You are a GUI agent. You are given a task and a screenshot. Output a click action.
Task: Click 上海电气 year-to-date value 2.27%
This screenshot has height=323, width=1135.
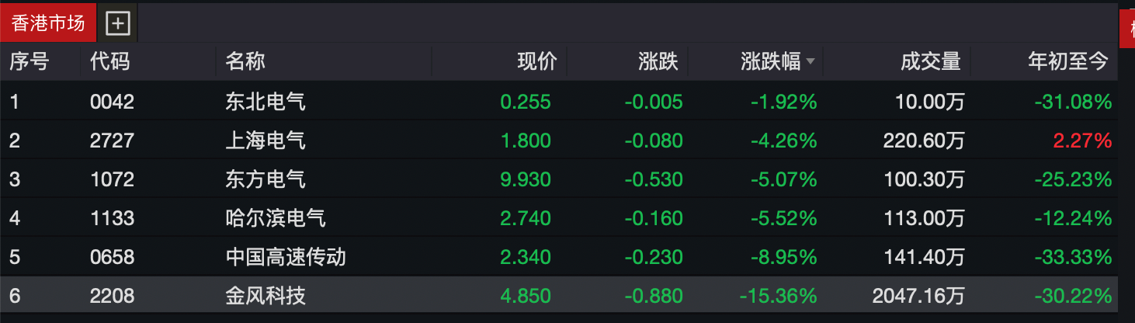coord(1082,141)
